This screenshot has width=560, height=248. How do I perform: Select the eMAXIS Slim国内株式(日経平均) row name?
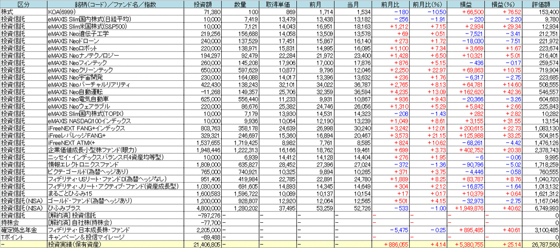[89, 19]
